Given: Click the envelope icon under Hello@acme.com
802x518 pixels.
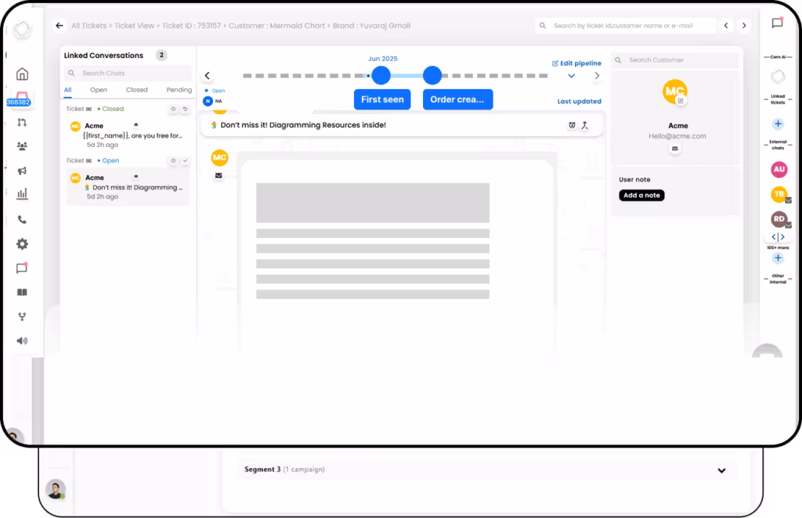Looking at the screenshot, I should pyautogui.click(x=674, y=149).
